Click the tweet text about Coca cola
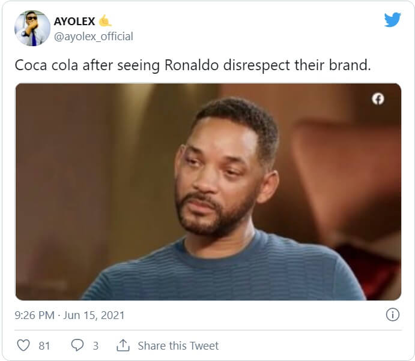 pyautogui.click(x=192, y=65)
